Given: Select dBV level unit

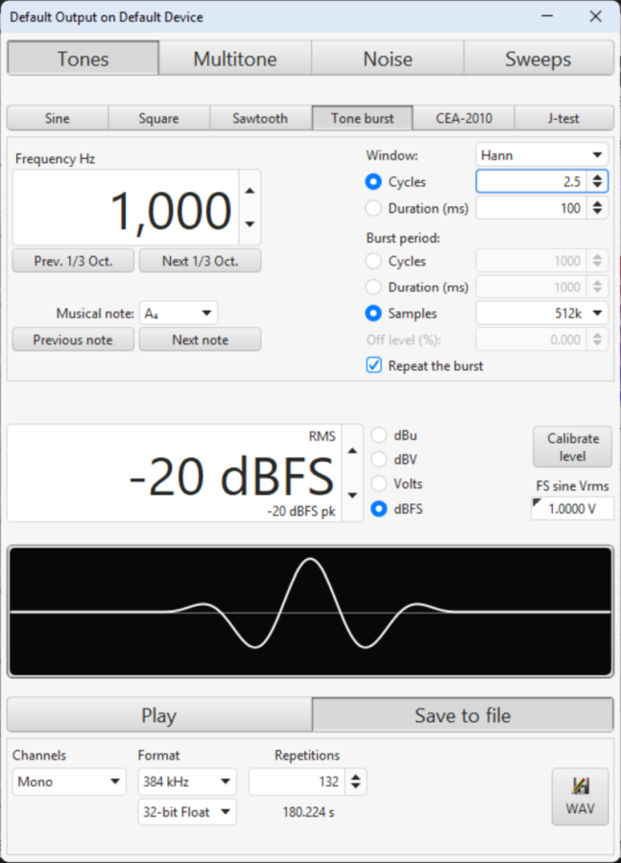Looking at the screenshot, I should (x=379, y=459).
